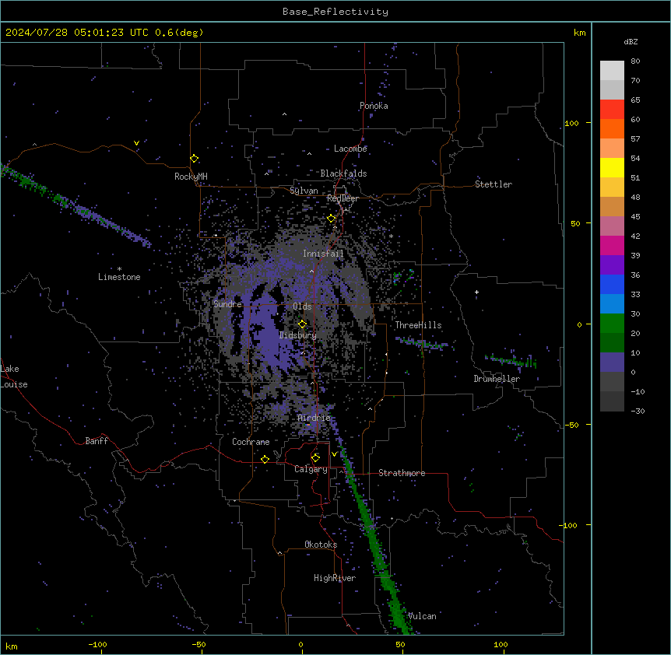Click the Calgary city label
Screen dimensions: 671x655
click(x=311, y=469)
